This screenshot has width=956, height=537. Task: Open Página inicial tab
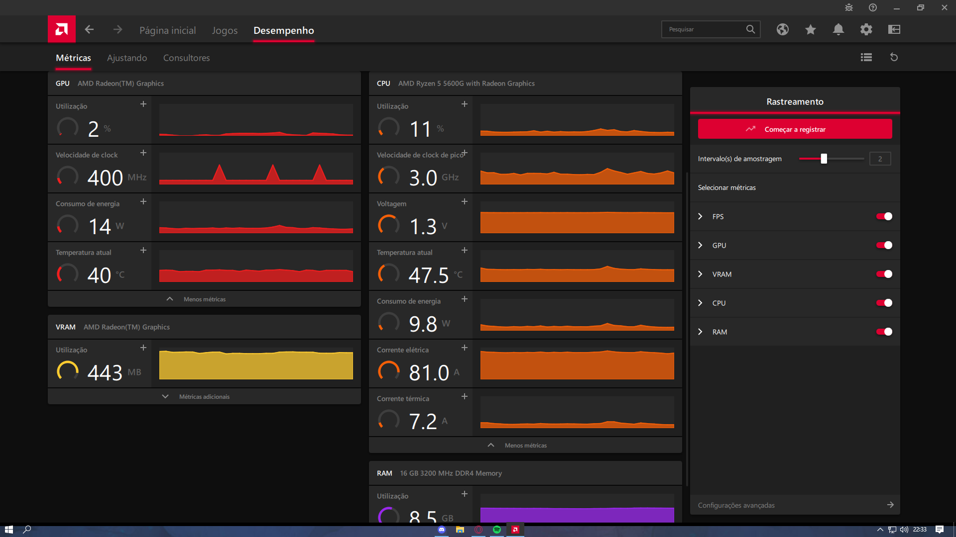coord(167,30)
